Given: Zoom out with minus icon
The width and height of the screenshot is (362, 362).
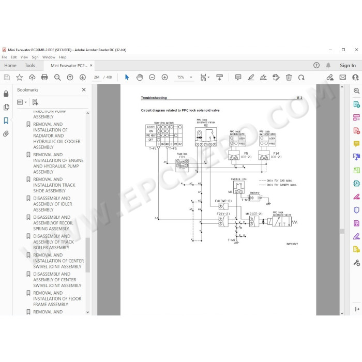Looking at the screenshot, I should pos(152,78).
